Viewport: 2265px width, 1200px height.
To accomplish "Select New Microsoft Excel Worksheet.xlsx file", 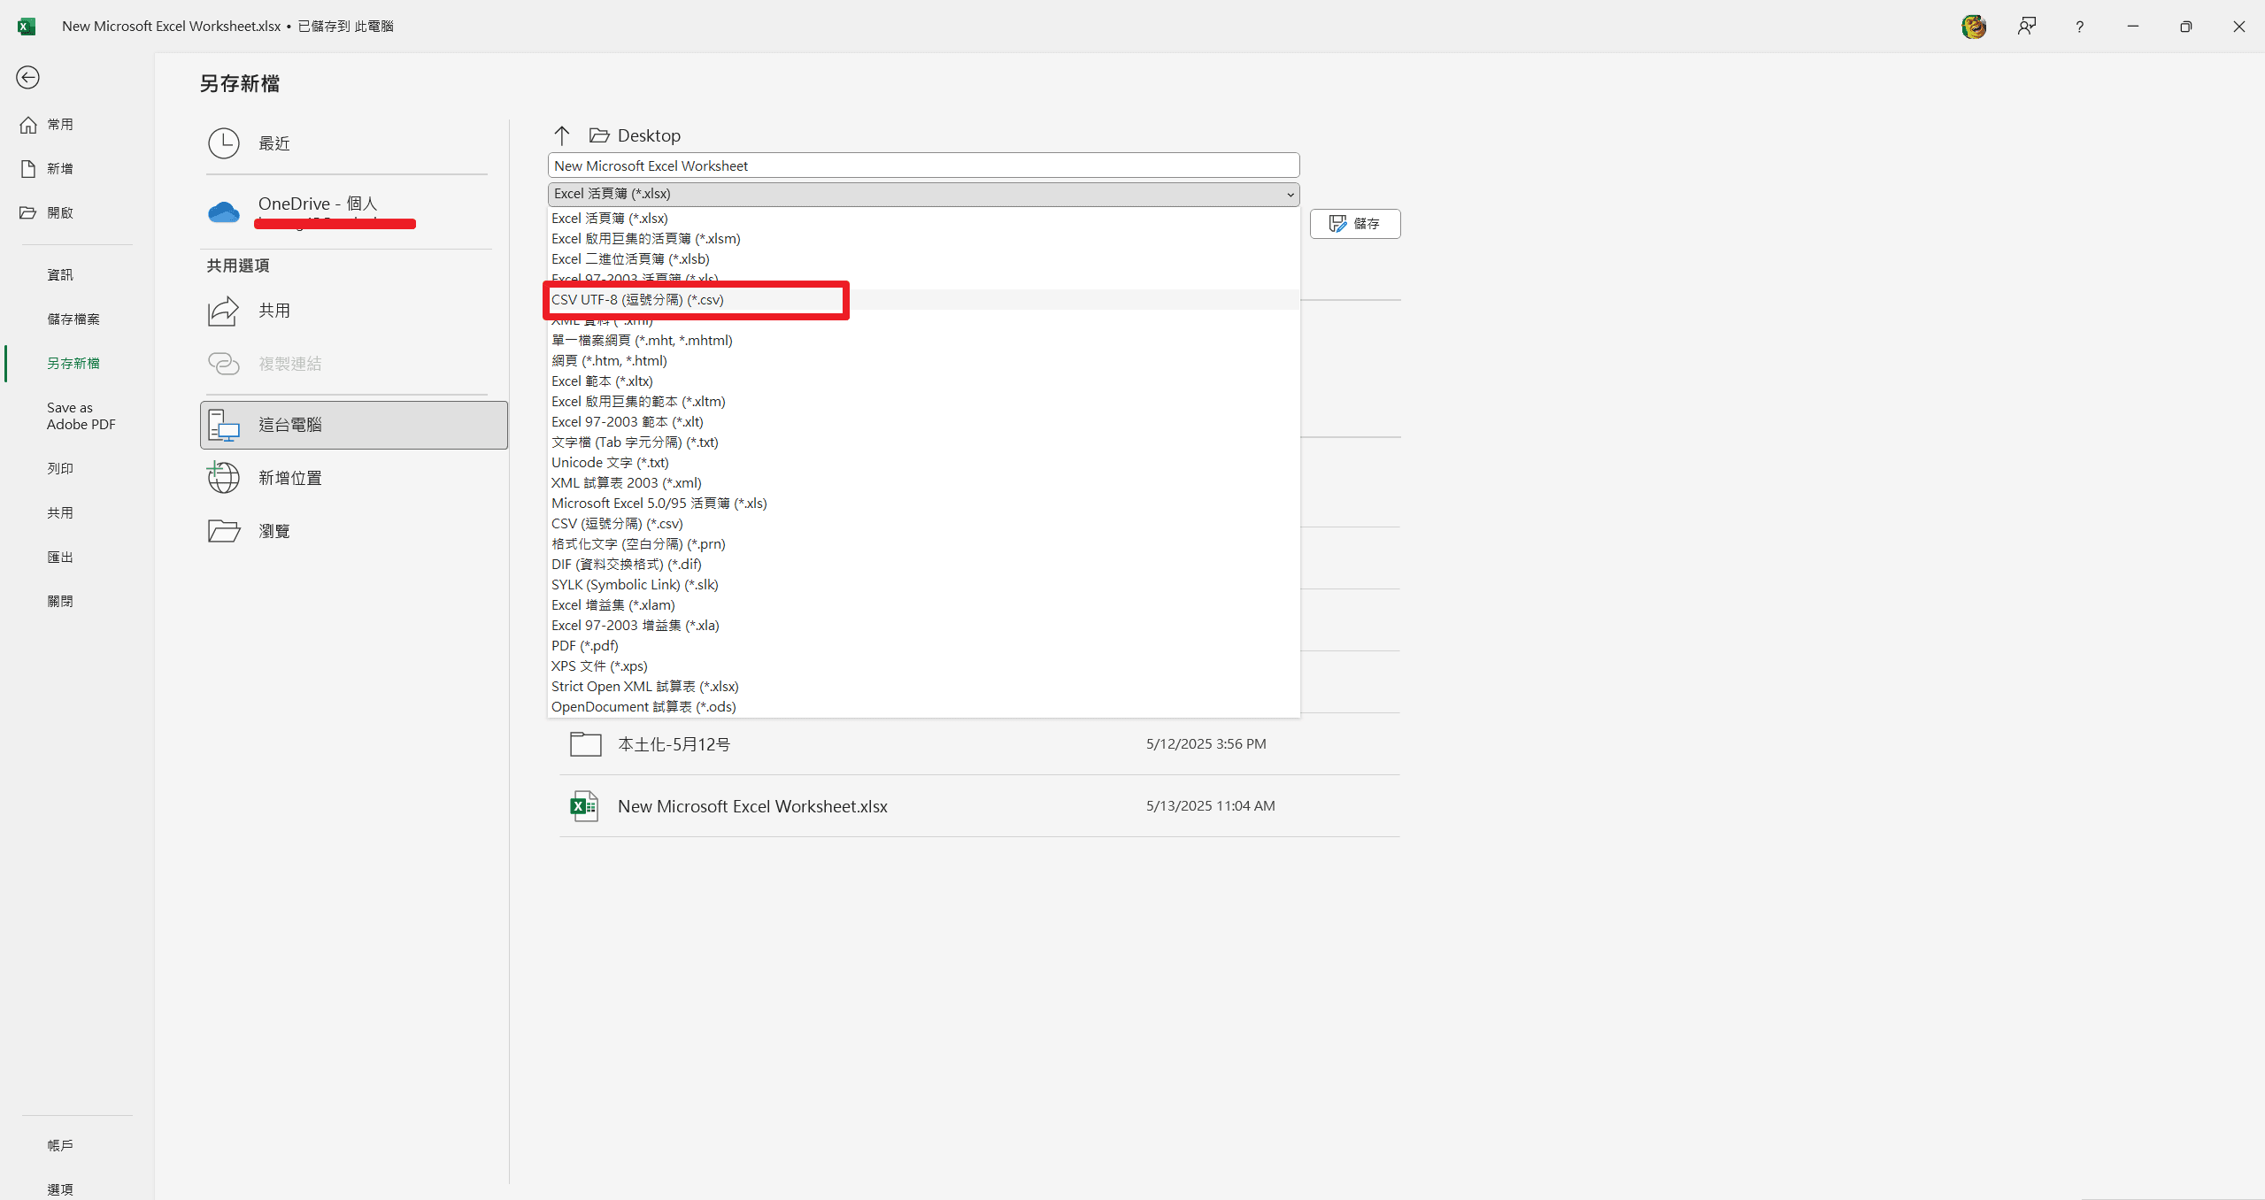I will [x=979, y=806].
